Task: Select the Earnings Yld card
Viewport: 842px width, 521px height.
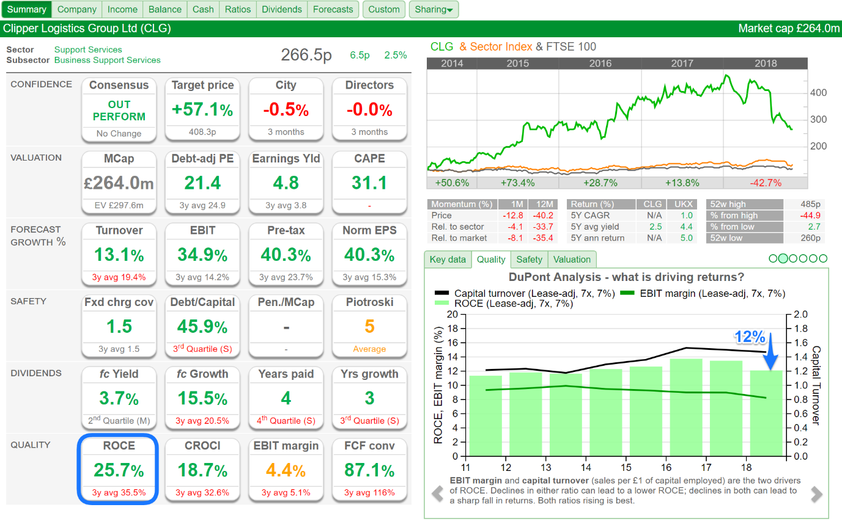Action: pos(286,183)
